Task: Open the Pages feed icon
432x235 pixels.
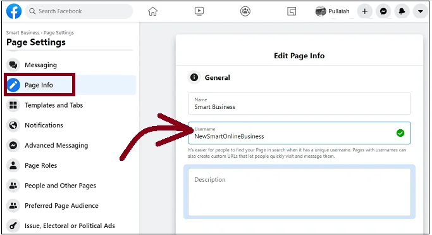Action: (292, 11)
